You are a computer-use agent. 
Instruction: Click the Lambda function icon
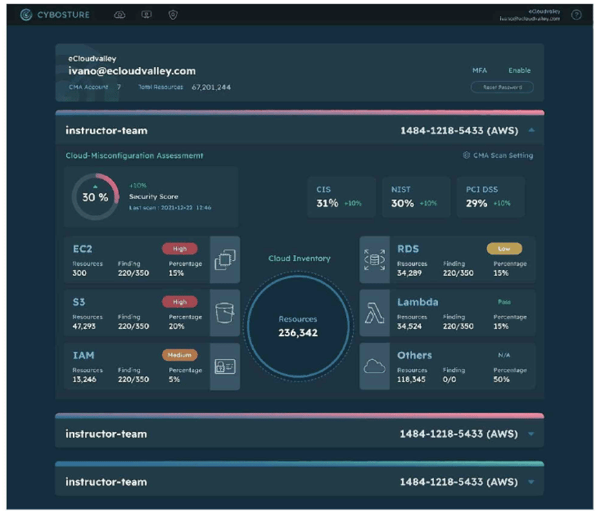pyautogui.click(x=375, y=313)
